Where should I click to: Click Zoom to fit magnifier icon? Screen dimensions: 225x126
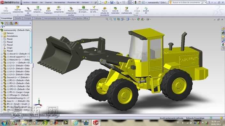107,19
